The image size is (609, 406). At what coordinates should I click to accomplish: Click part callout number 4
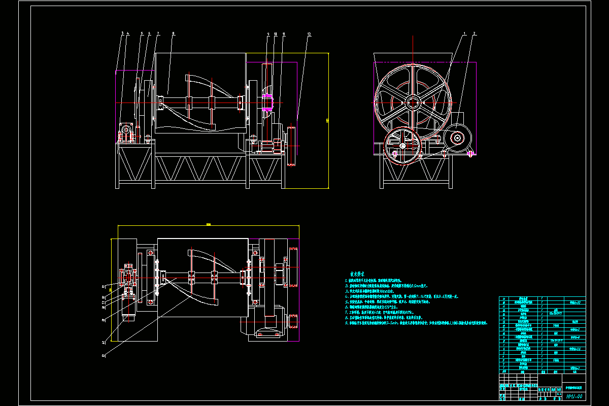tap(128, 33)
